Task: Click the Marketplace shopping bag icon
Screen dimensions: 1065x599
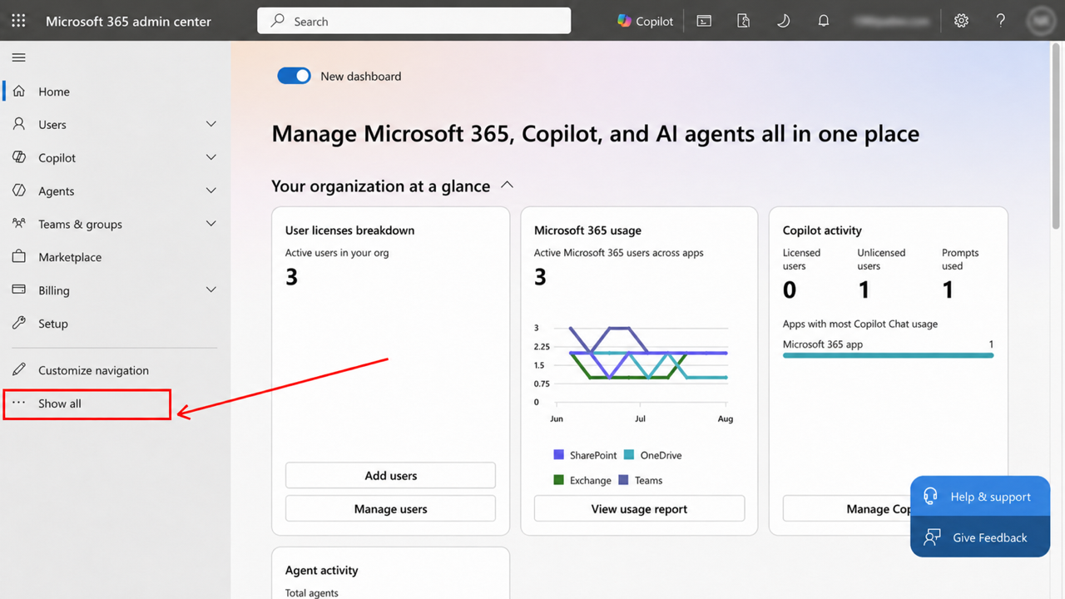Action: [x=19, y=257]
